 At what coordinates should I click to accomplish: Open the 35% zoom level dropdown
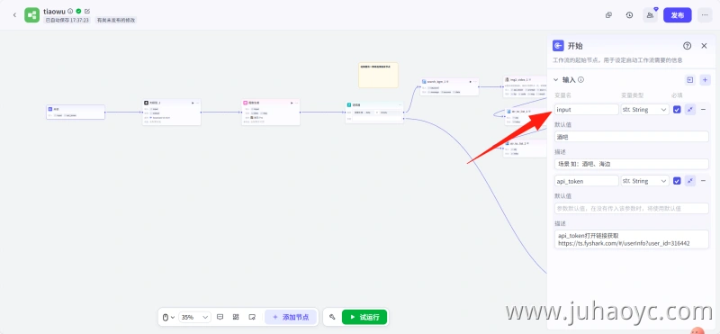(194, 317)
